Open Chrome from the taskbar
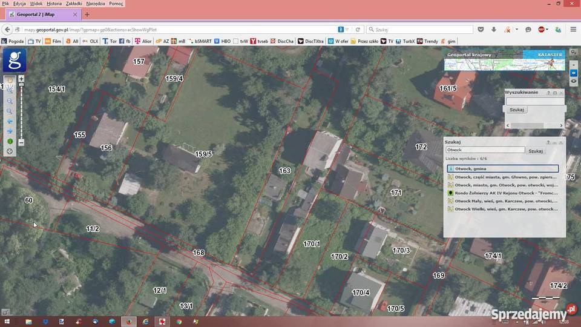 (179, 322)
